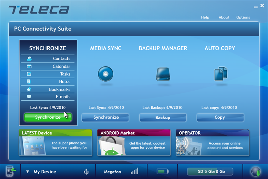This screenshot has height=179, width=268.
Task: Click the USB connection icon
Action: (86, 172)
